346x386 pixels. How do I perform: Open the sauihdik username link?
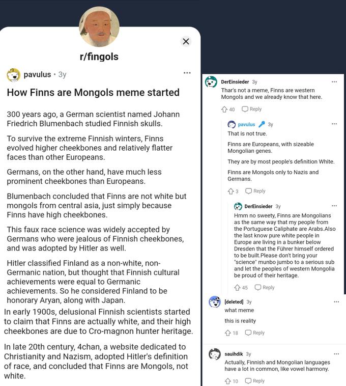pyautogui.click(x=234, y=354)
